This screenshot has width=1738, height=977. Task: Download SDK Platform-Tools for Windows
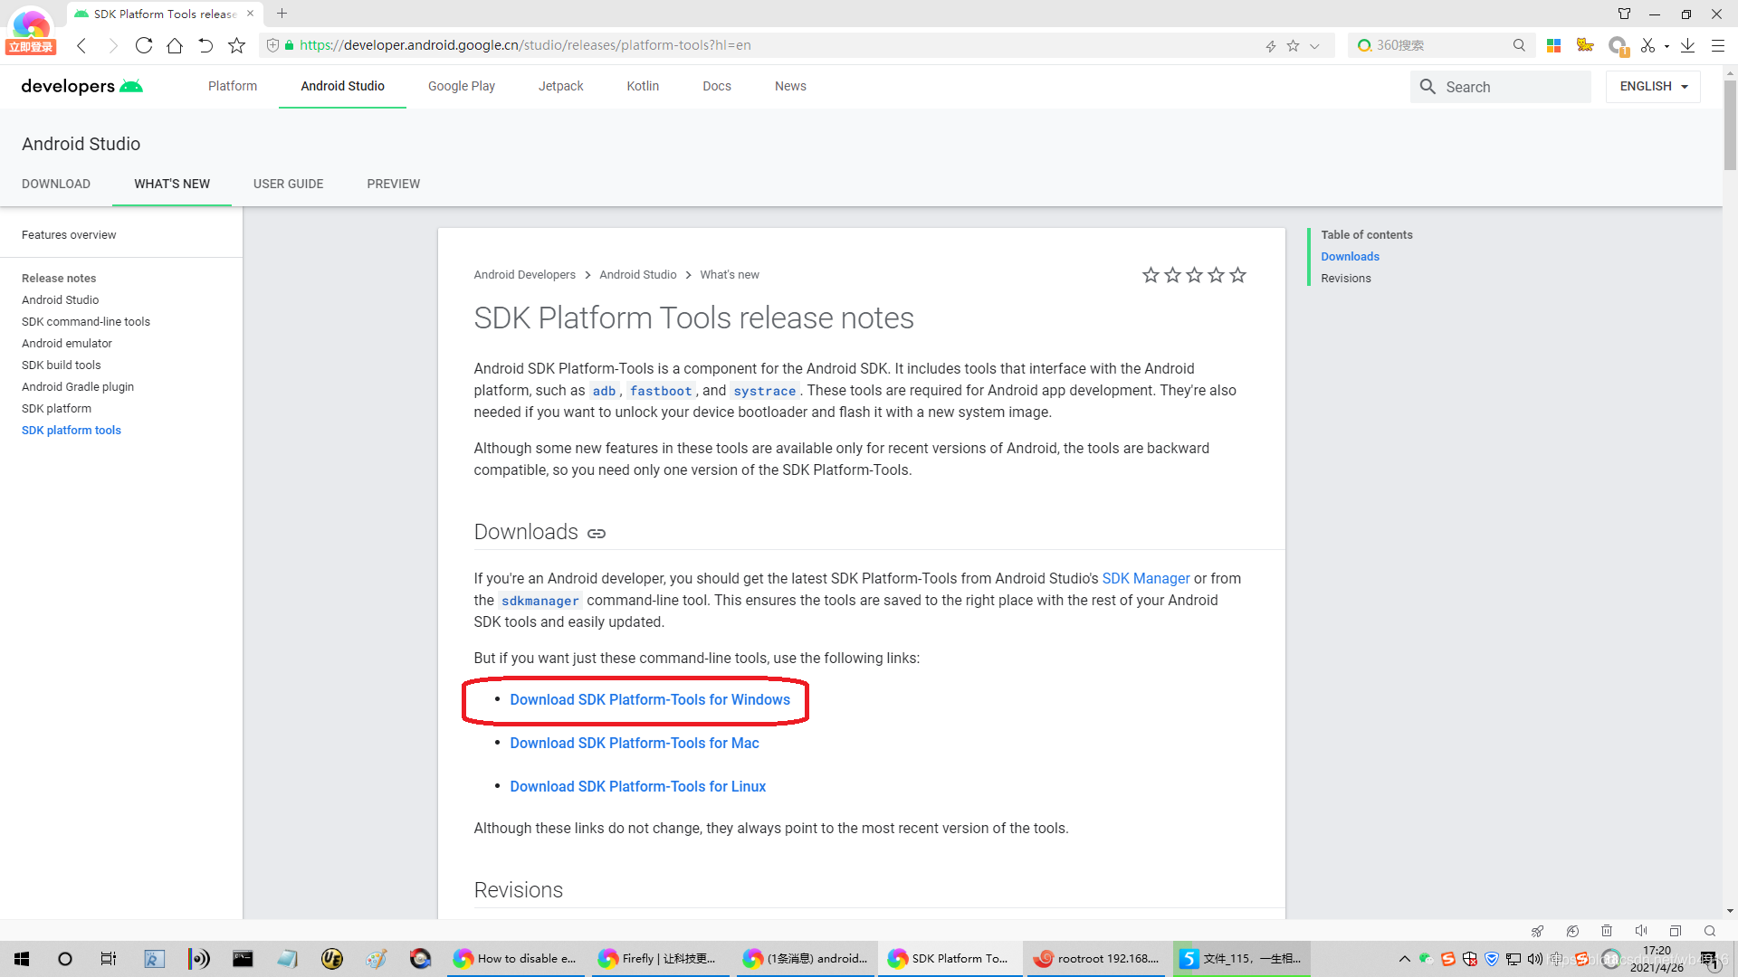pos(649,699)
